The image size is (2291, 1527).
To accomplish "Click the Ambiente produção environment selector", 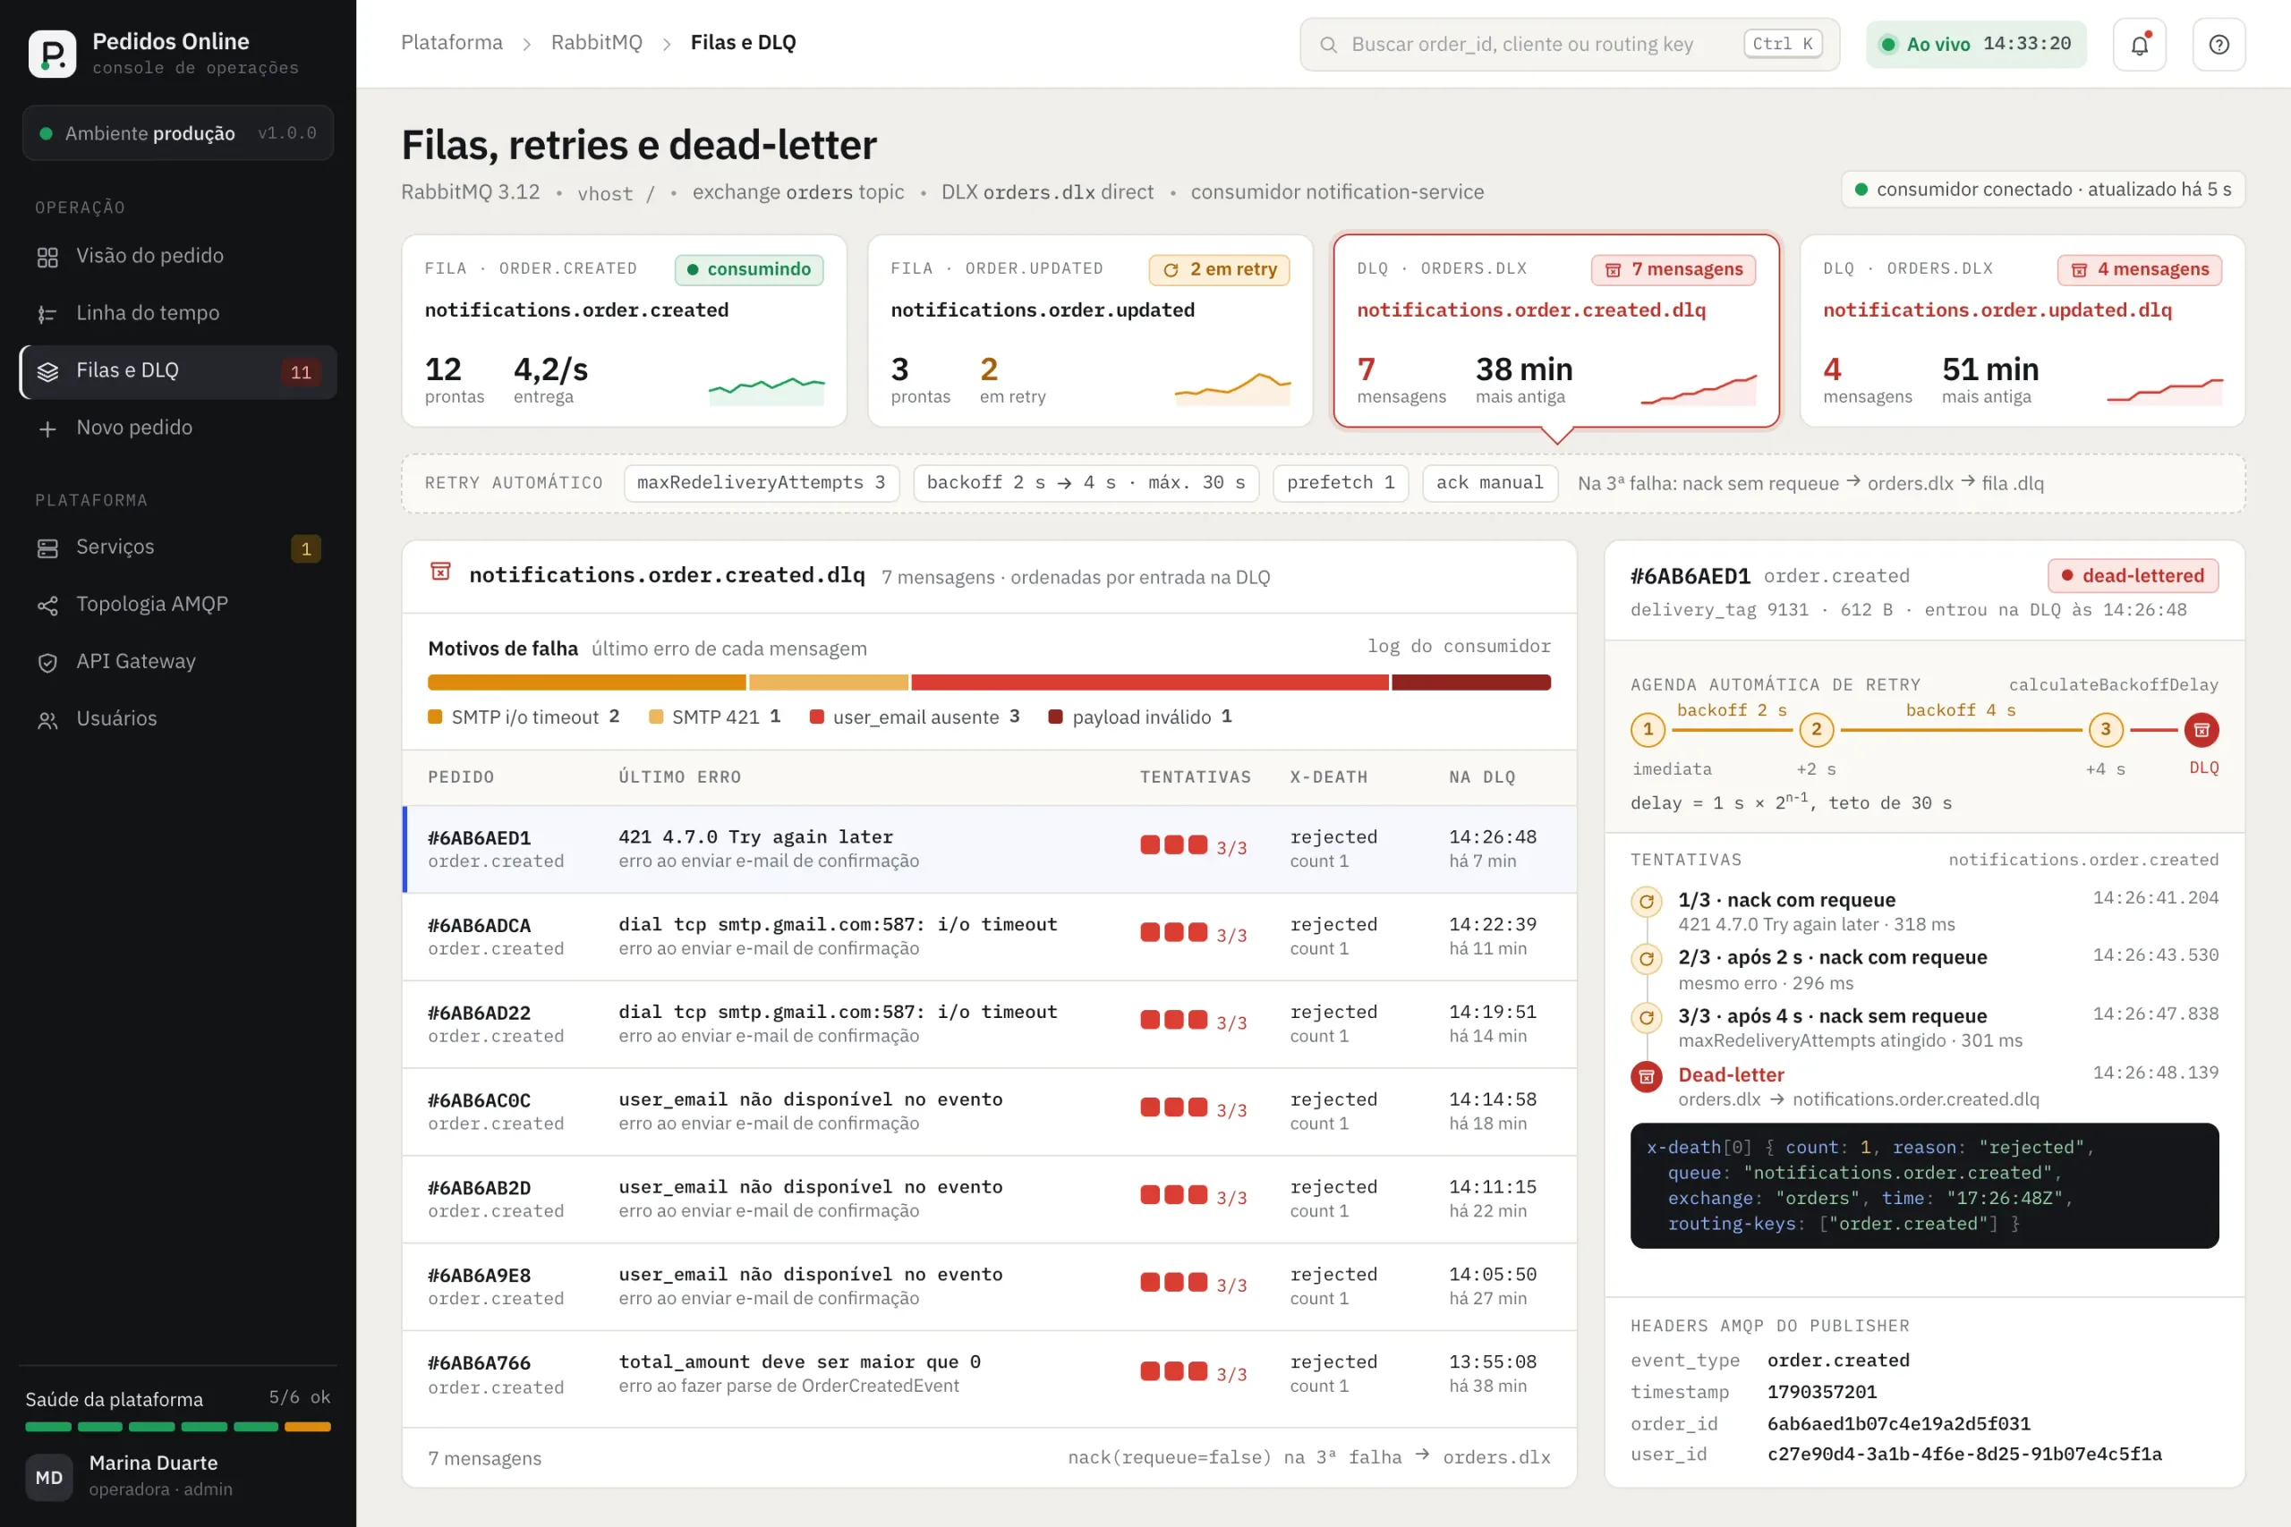I will [178, 132].
